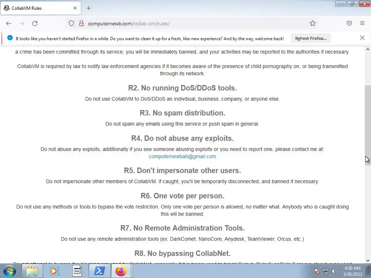The image size is (371, 278).
Task: Dismiss the Firefox notification bar
Action: [x=362, y=38]
